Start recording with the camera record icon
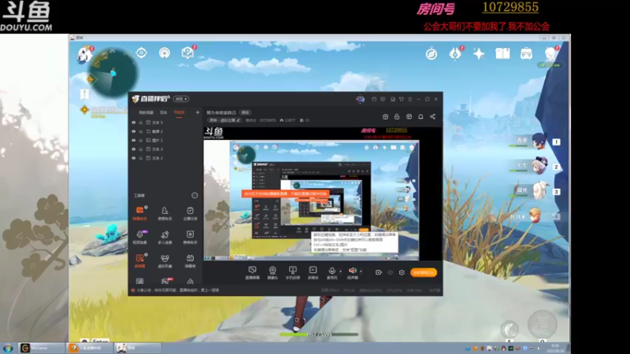This screenshot has width=630, height=354. point(379,272)
